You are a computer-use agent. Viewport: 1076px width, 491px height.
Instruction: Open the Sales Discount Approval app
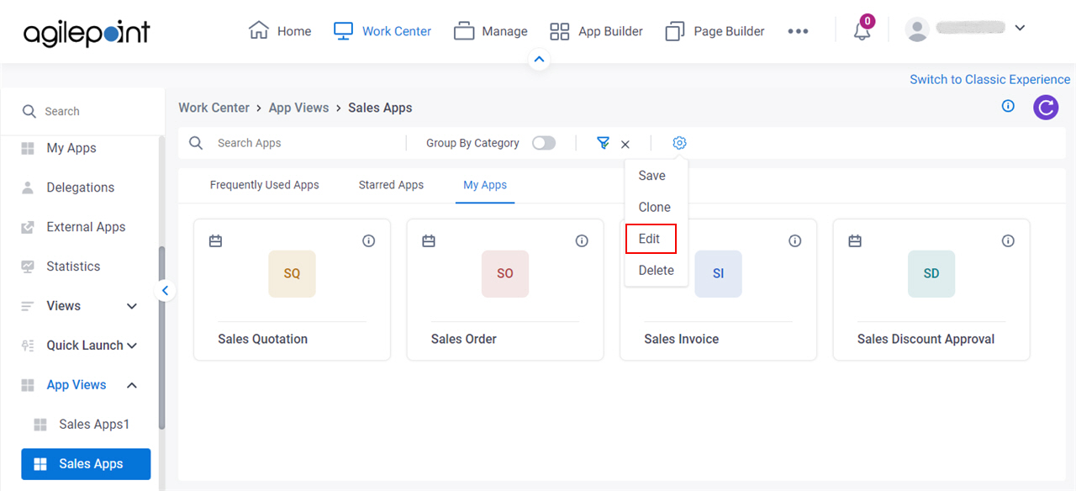[x=926, y=339]
